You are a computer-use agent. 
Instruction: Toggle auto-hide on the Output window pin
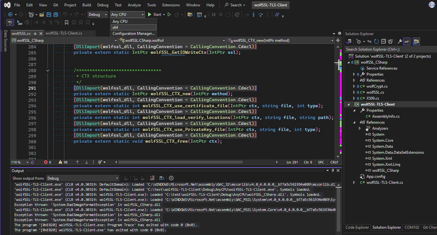333,171
